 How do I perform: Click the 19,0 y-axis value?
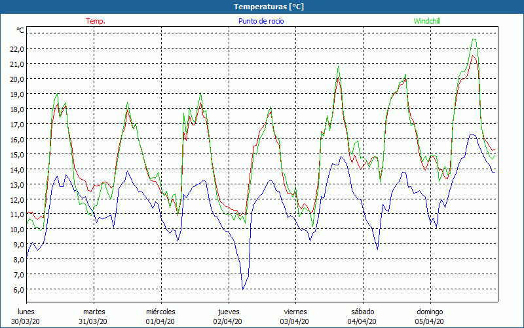18,94
